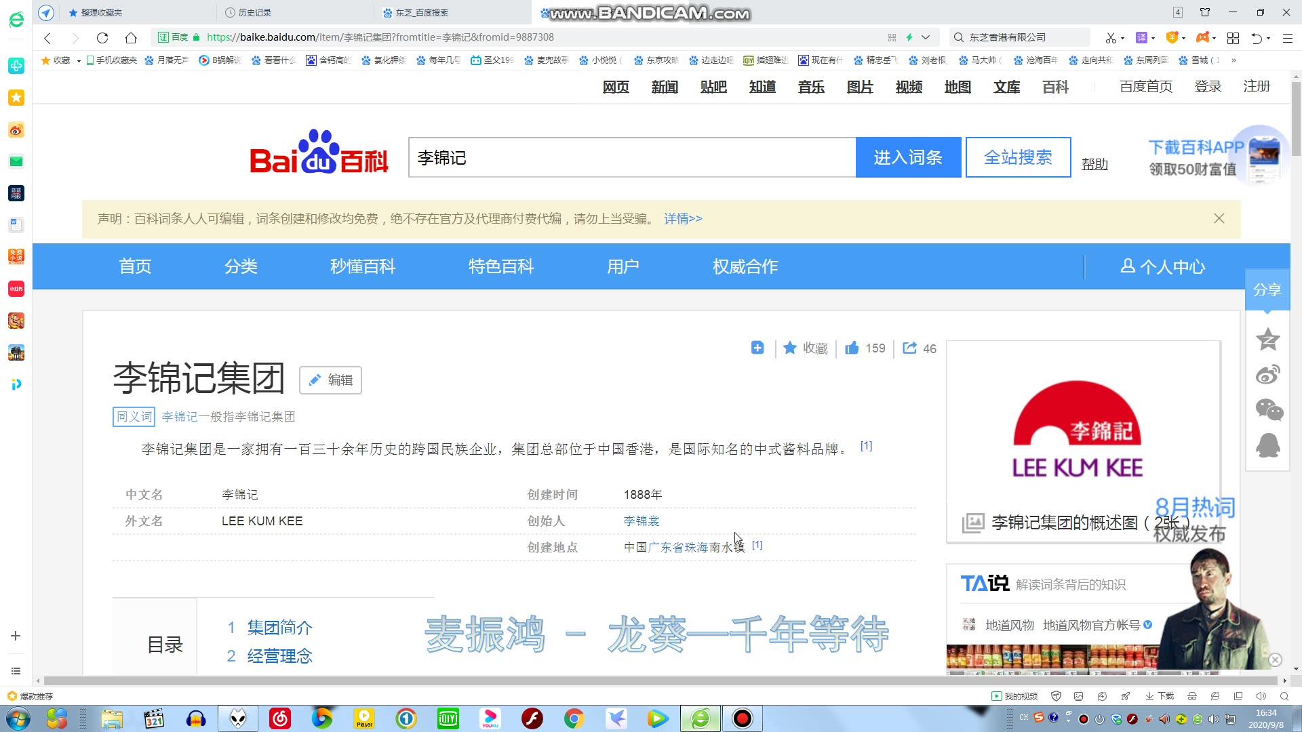
Task: Open the 详情>> link in notice
Action: [x=683, y=218]
